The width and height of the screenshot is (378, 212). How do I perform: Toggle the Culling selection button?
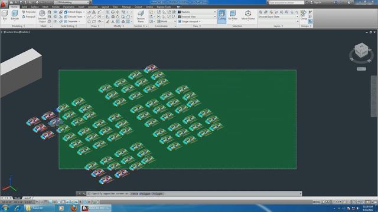coord(222,16)
